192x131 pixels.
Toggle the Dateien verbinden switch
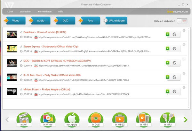[182, 21]
